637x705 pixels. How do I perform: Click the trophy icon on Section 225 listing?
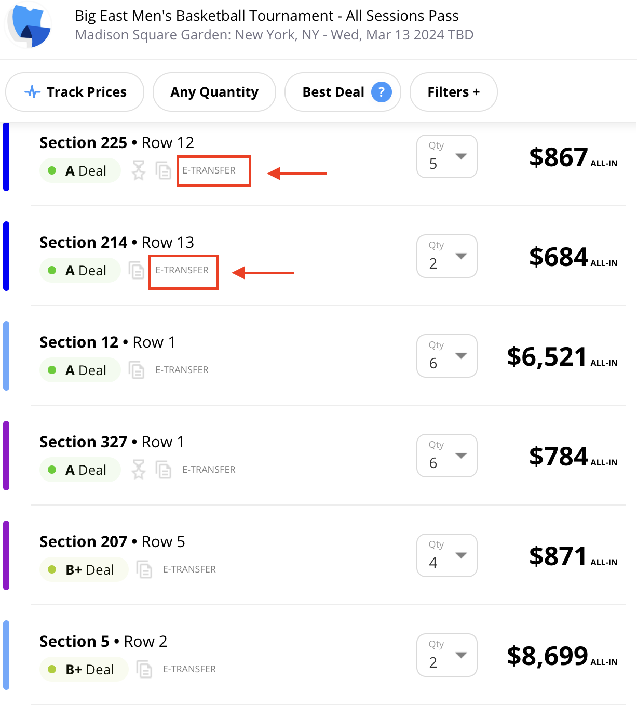[x=138, y=170]
